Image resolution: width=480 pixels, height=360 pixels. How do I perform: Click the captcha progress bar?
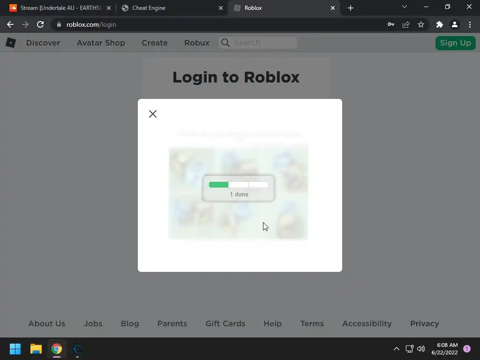pos(239,185)
